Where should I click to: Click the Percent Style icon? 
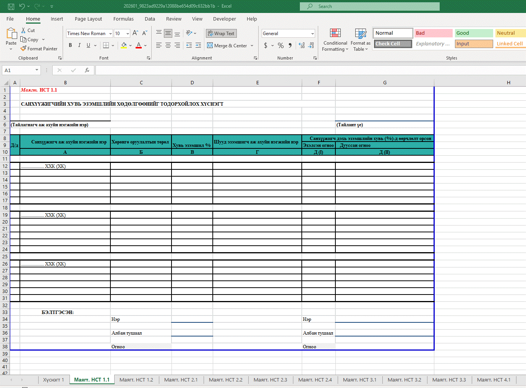pyautogui.click(x=281, y=45)
